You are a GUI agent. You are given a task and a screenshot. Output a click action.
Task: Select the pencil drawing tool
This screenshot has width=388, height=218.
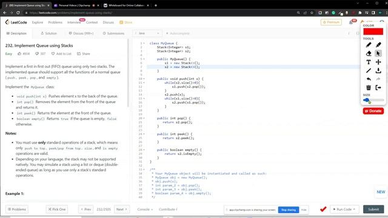click(x=369, y=45)
